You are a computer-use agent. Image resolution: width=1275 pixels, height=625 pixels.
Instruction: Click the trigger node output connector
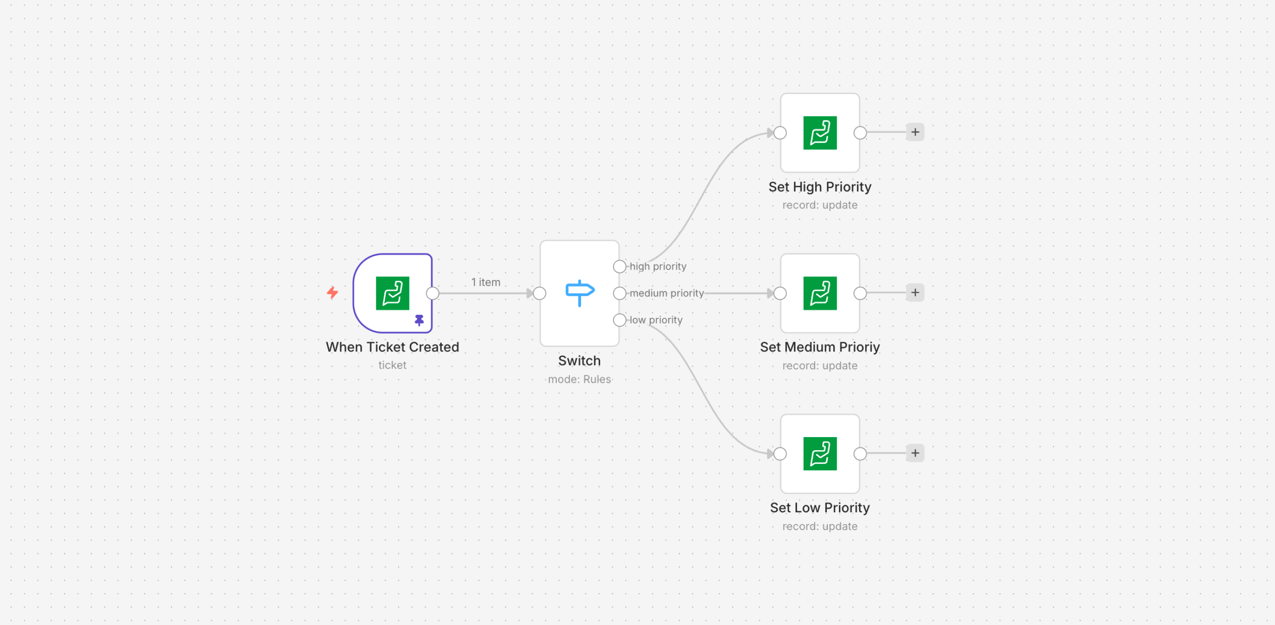pos(431,293)
